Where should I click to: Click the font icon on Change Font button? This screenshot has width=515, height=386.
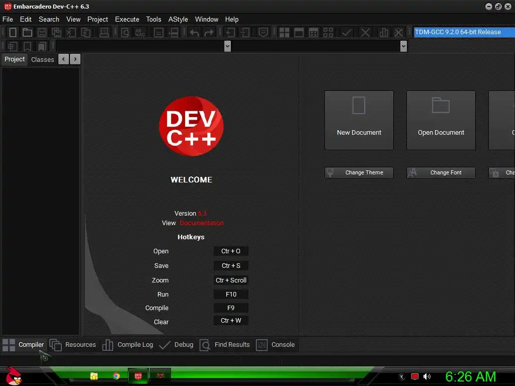tap(412, 173)
